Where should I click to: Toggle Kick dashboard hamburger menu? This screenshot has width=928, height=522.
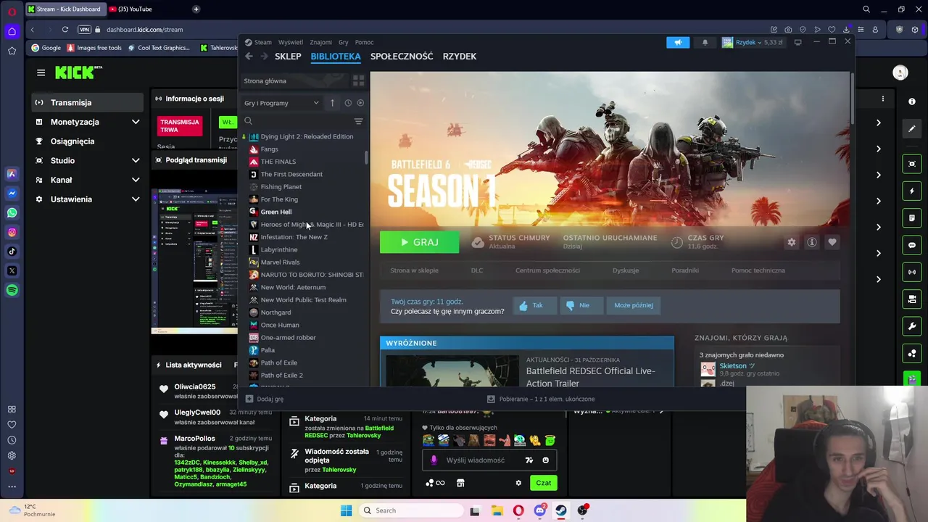coord(41,72)
